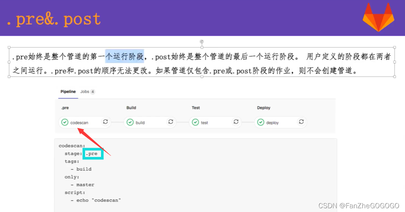Viewport: 405px width, 212px height.
Task: Click the ".pre&.post" slide title
Action: 54,19
